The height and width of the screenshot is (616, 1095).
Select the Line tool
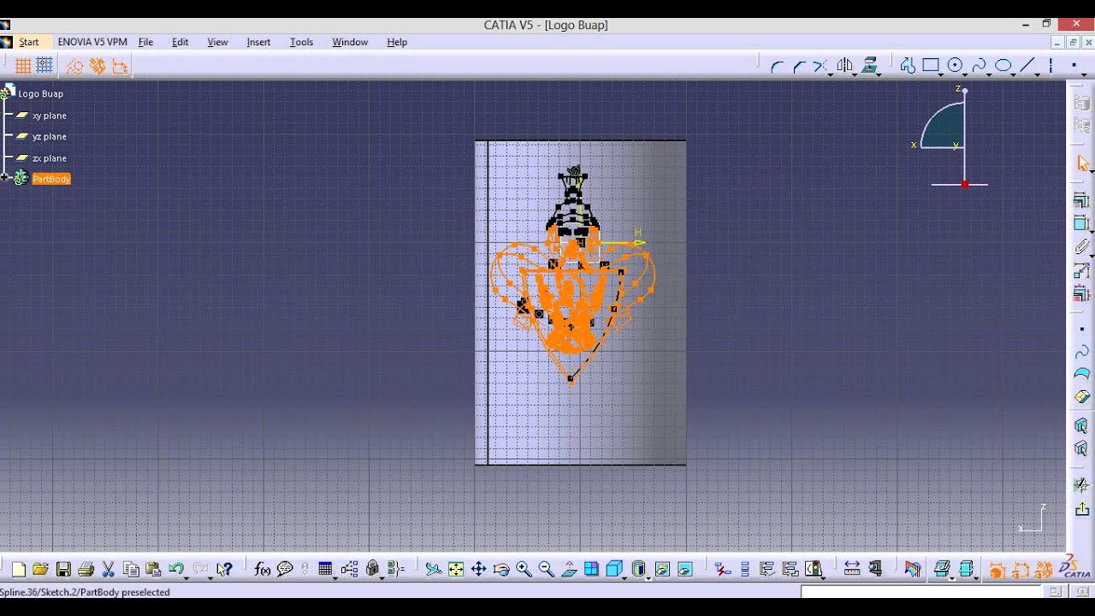pos(1027,66)
